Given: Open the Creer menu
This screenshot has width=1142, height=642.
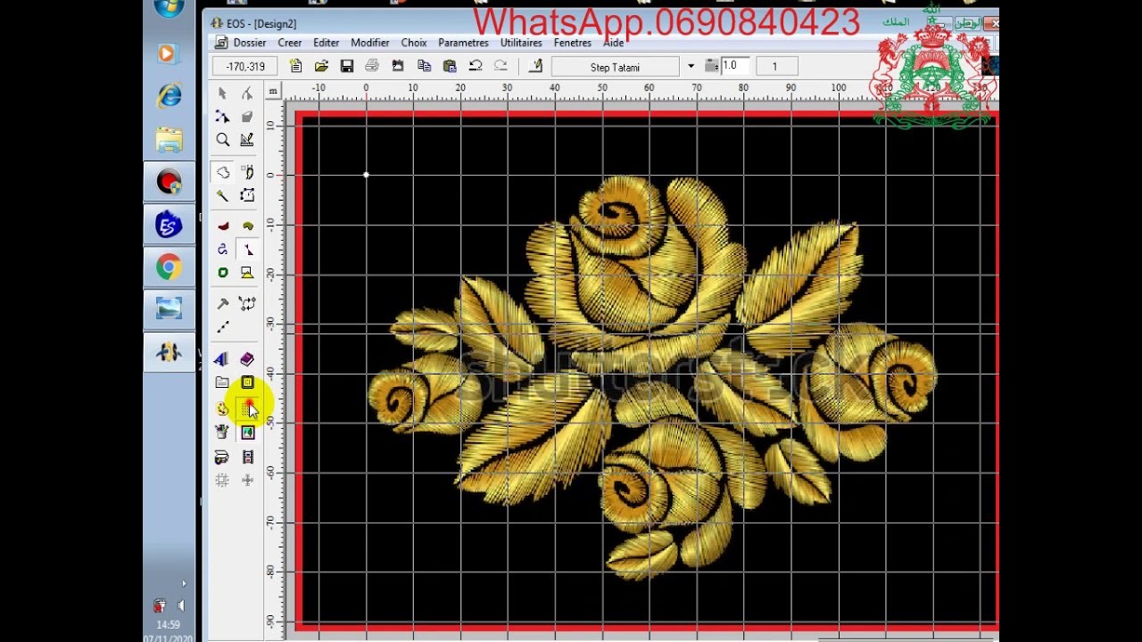Looking at the screenshot, I should (x=290, y=43).
